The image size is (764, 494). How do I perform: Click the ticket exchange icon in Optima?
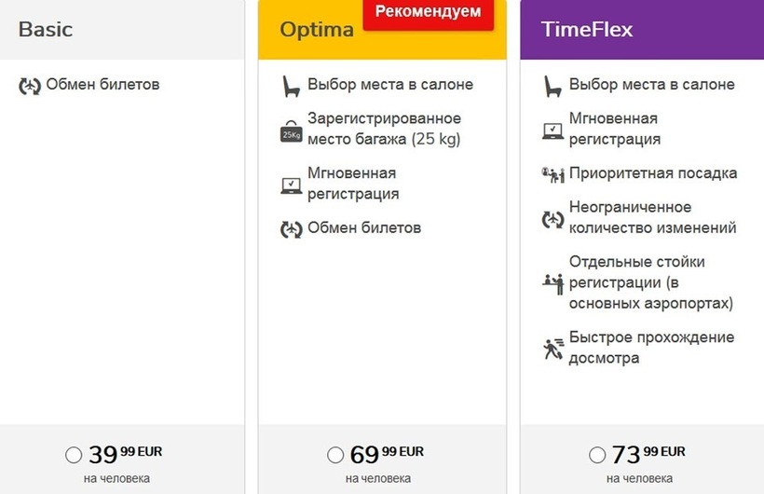[x=292, y=229]
